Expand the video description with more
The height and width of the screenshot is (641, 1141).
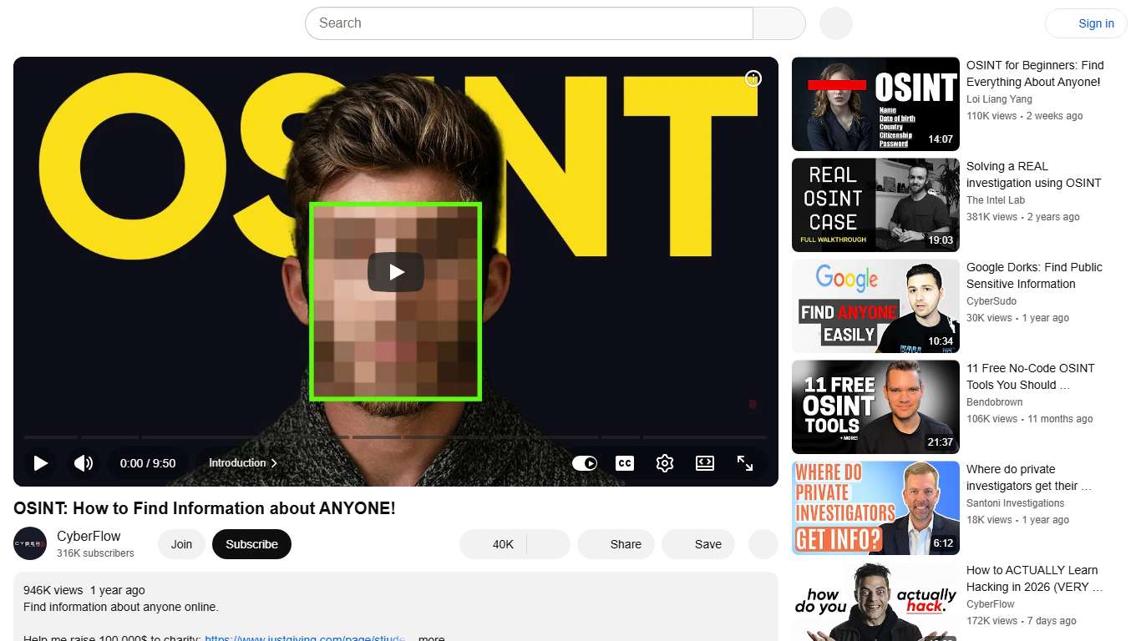click(431, 637)
